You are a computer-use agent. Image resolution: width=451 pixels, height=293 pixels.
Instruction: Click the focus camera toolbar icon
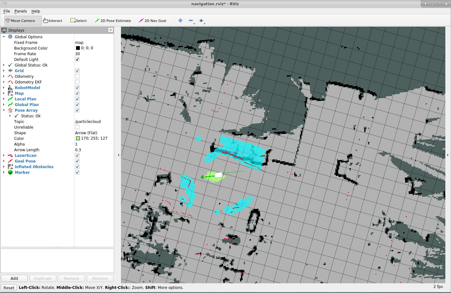(201, 20)
